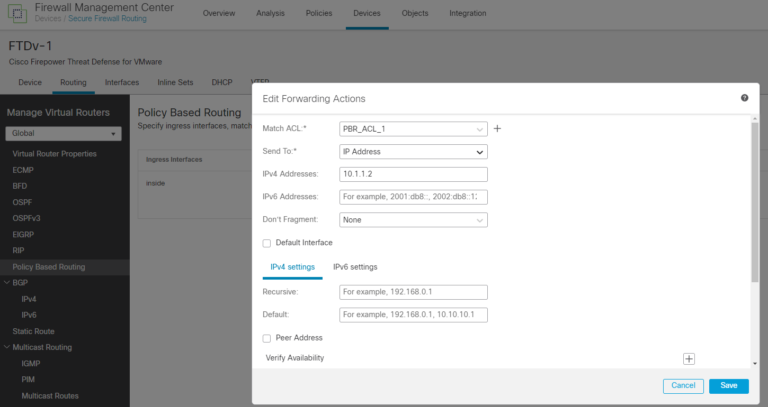Open the Policies menu

(319, 13)
